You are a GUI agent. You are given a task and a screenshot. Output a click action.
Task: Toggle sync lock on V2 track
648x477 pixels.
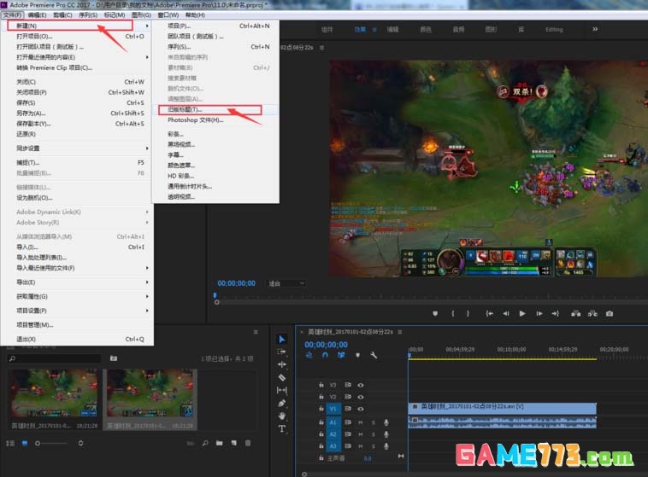[348, 397]
